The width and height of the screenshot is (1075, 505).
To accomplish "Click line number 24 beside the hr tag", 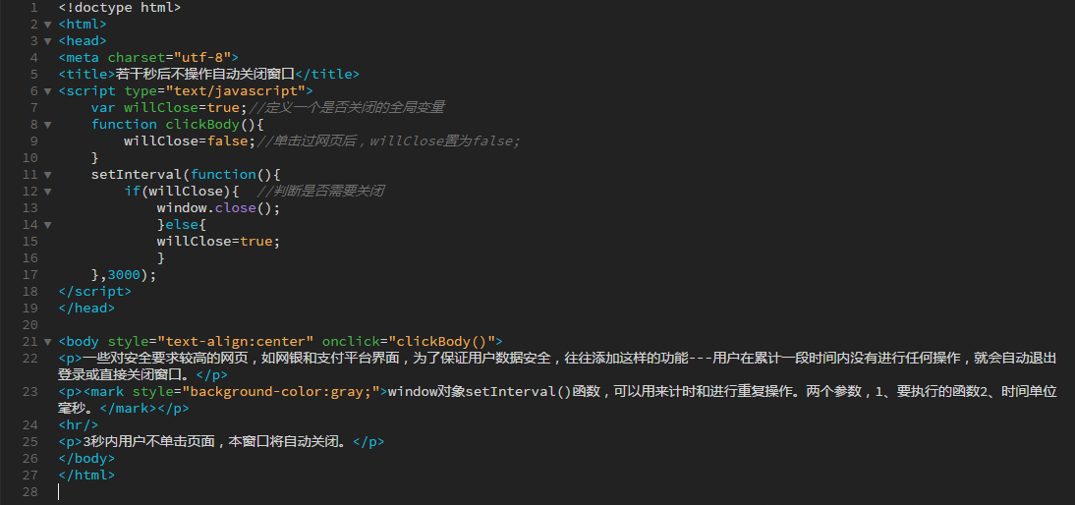I will point(29,424).
